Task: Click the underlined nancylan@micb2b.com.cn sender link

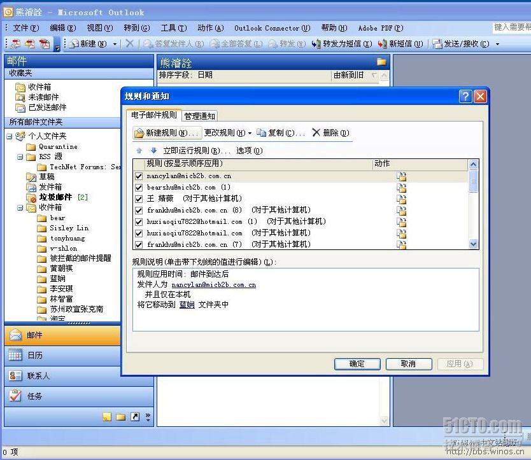Action: pyautogui.click(x=214, y=284)
